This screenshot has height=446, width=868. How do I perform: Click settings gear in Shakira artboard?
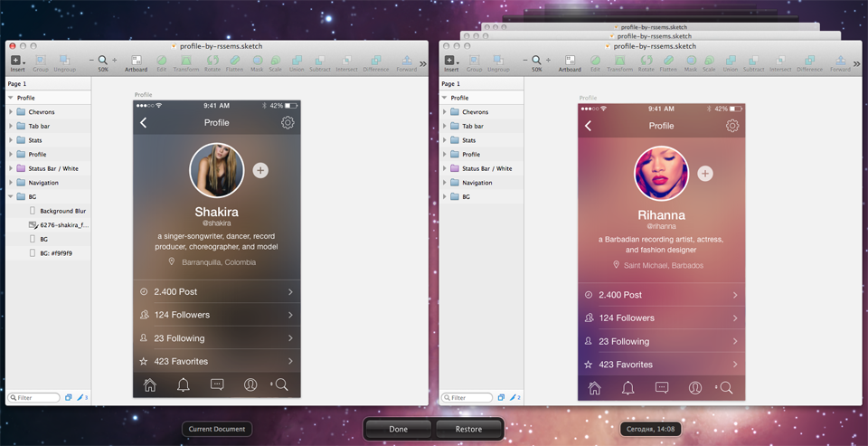[288, 123]
